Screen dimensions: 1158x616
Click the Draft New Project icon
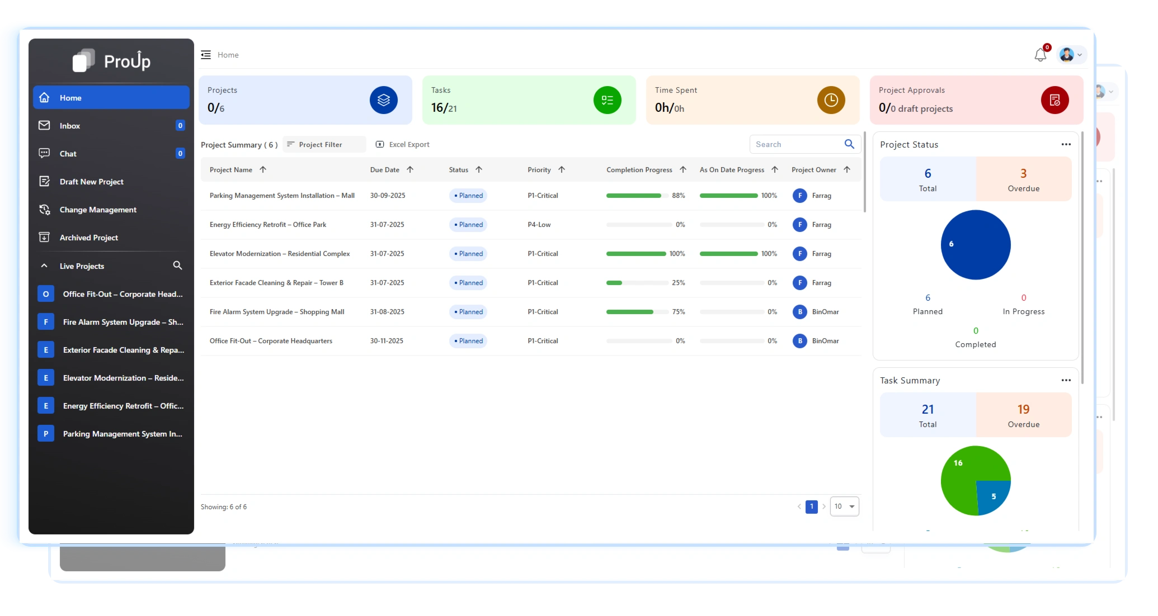(x=45, y=181)
